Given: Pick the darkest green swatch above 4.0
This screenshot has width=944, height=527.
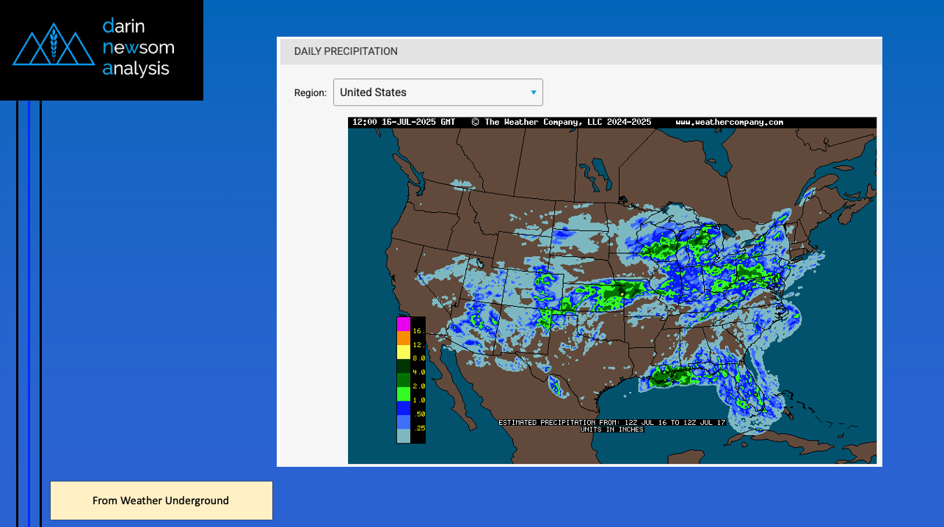Looking at the screenshot, I should pyautogui.click(x=403, y=366).
